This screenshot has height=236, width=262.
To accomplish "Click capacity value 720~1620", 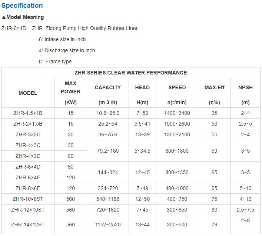I will pos(108,210).
